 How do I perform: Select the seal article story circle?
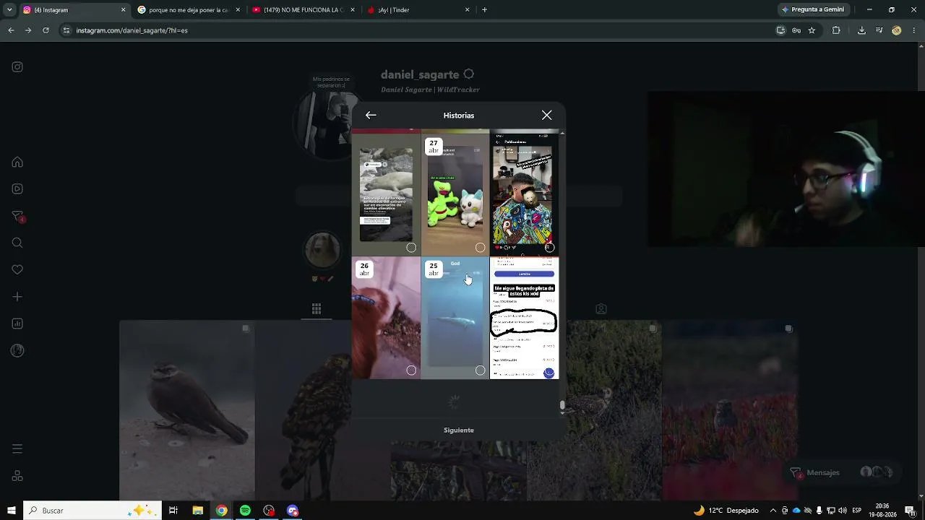coord(411,248)
